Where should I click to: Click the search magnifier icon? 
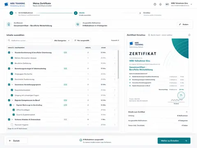tap(9, 40)
